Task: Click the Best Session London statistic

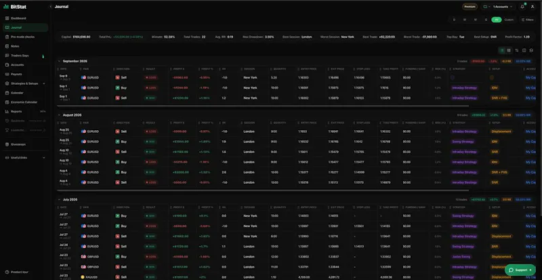Action: click(x=297, y=37)
